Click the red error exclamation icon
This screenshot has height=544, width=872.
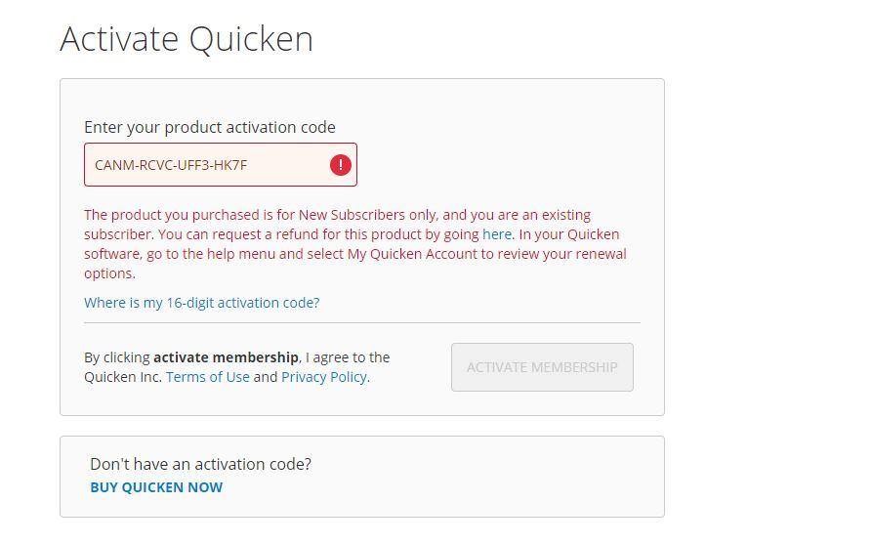point(340,165)
